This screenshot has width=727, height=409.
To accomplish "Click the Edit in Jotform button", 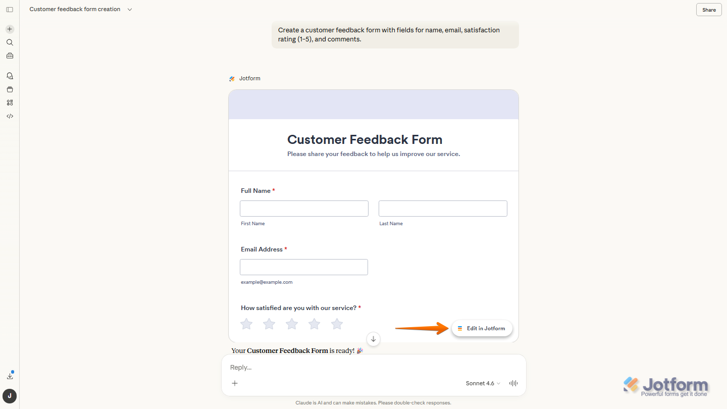I will (482, 328).
